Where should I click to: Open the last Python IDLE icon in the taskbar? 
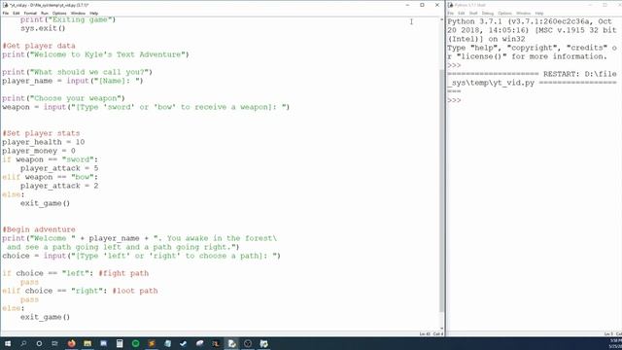pyautogui.click(x=263, y=343)
